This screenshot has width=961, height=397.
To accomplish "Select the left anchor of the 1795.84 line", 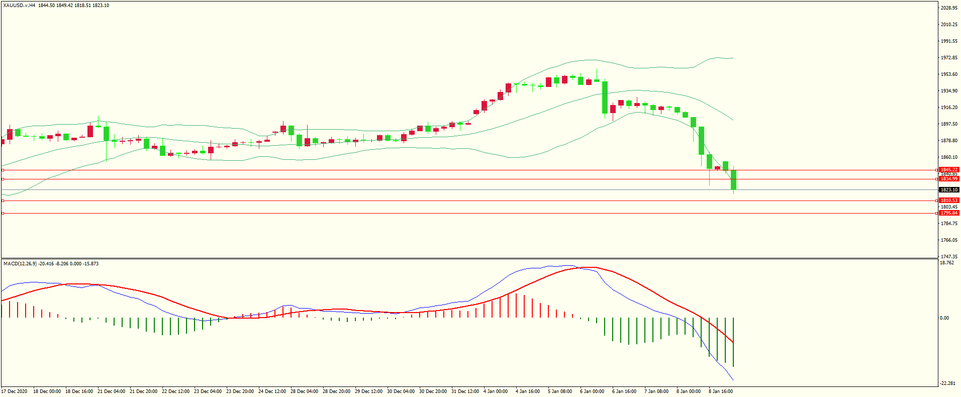I will (3, 213).
